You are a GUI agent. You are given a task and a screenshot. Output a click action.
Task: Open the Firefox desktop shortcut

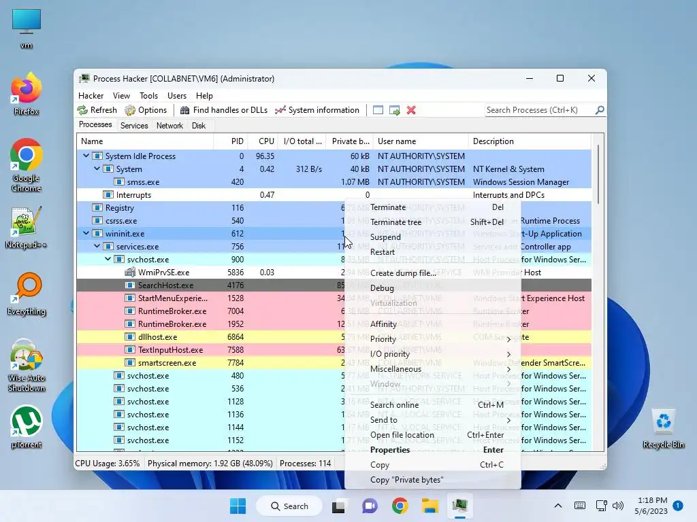(27, 94)
